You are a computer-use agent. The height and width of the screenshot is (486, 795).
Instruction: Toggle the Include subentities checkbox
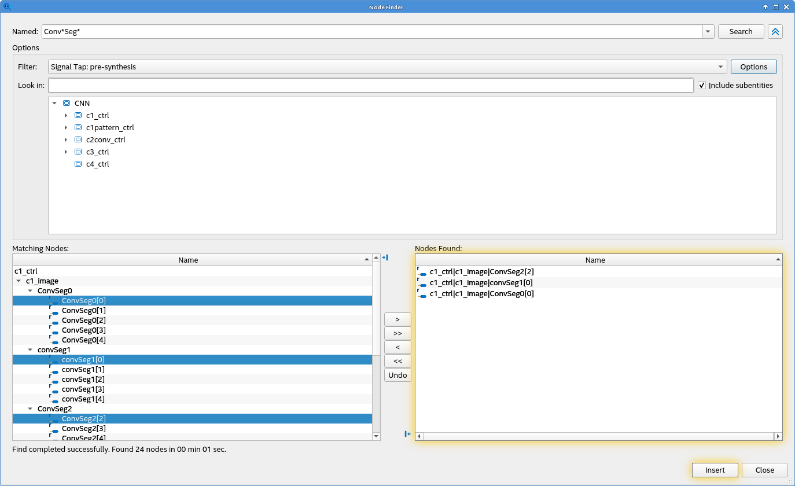click(x=702, y=86)
